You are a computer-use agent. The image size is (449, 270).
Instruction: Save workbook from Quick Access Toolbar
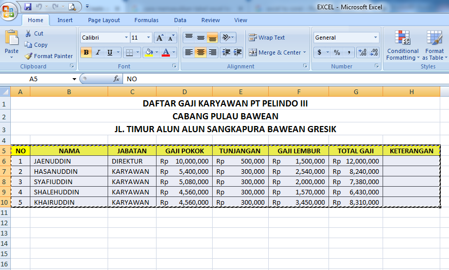click(x=28, y=7)
